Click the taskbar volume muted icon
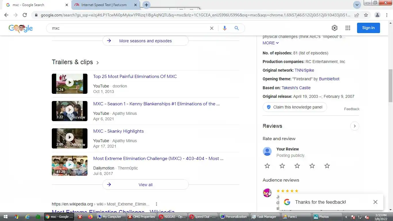 click(367, 217)
